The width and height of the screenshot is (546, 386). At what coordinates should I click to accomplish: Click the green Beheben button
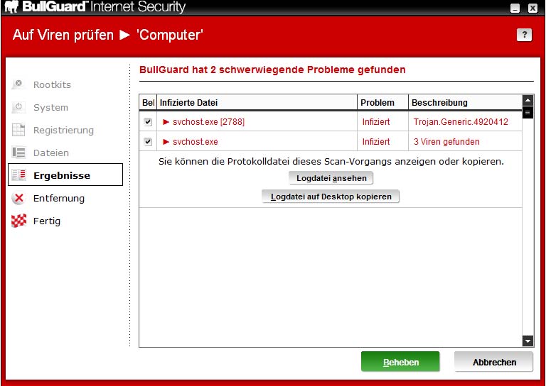[x=400, y=362]
